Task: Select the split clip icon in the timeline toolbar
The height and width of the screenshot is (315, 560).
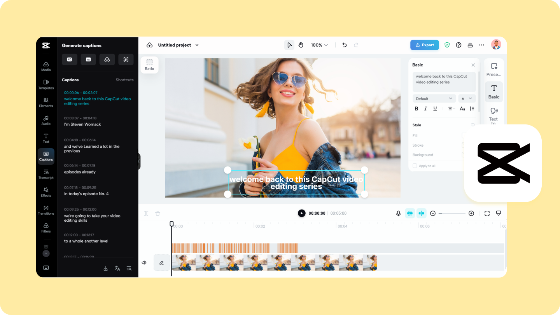Action: [x=146, y=213]
